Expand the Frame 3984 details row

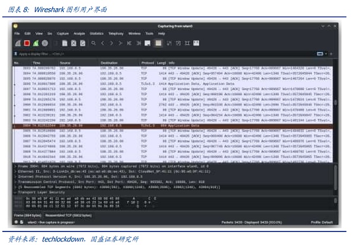pyautogui.click(x=15, y=167)
